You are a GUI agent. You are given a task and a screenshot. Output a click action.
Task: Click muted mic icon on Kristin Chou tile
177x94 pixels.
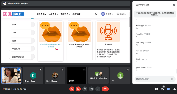(x=41, y=70)
